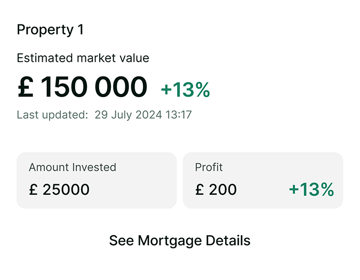Click the Estimated market value label

pos(83,58)
